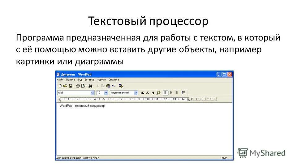Toggle bold formatting (Ж)
Image resolution: width=297 pixels, height=167 pixels.
(142, 92)
